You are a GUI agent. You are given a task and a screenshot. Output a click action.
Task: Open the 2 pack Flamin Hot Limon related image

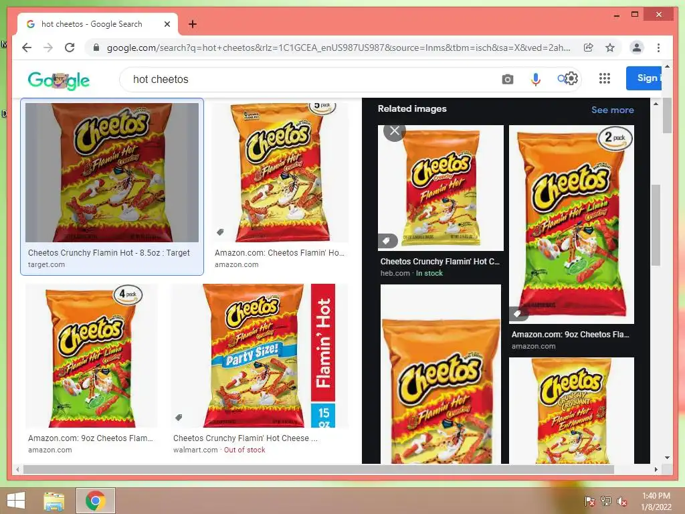[571, 224]
